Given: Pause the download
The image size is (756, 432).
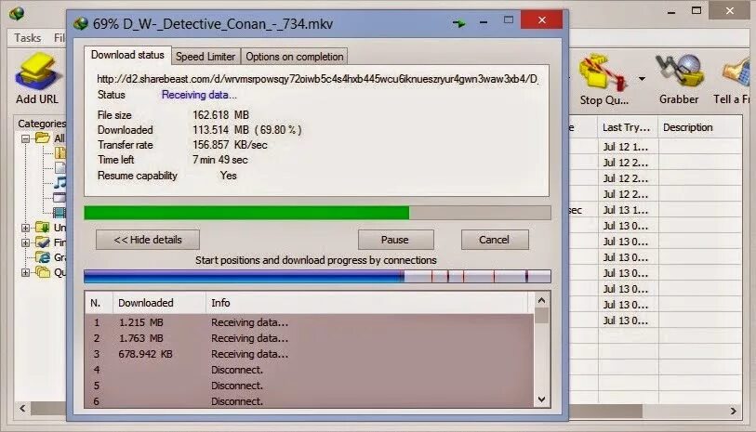Looking at the screenshot, I should coord(395,240).
